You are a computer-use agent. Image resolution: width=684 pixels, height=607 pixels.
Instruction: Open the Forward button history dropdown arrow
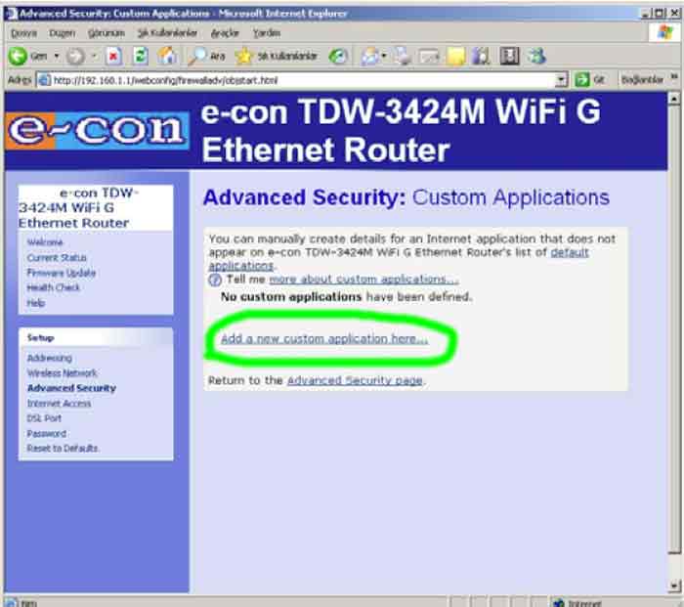pos(94,56)
